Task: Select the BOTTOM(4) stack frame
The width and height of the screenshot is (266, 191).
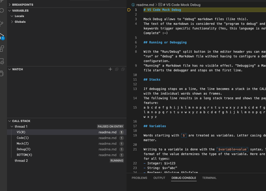Action: (67, 155)
